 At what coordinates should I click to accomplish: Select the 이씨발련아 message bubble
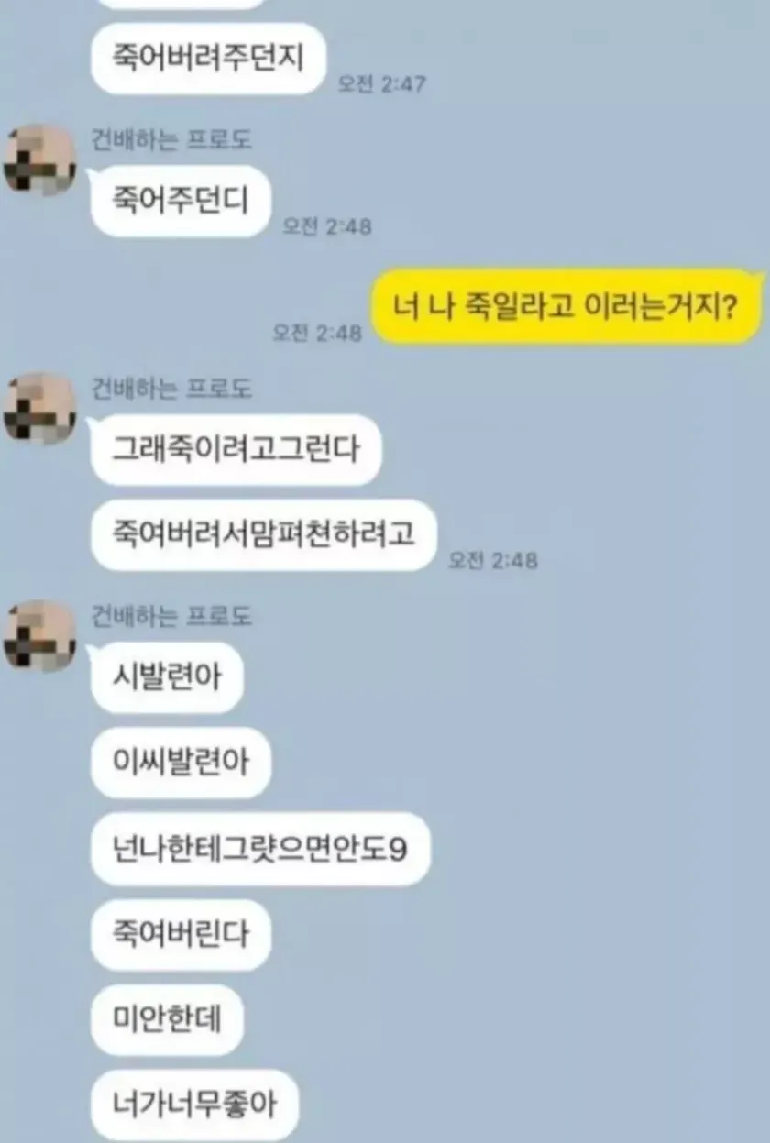181,763
